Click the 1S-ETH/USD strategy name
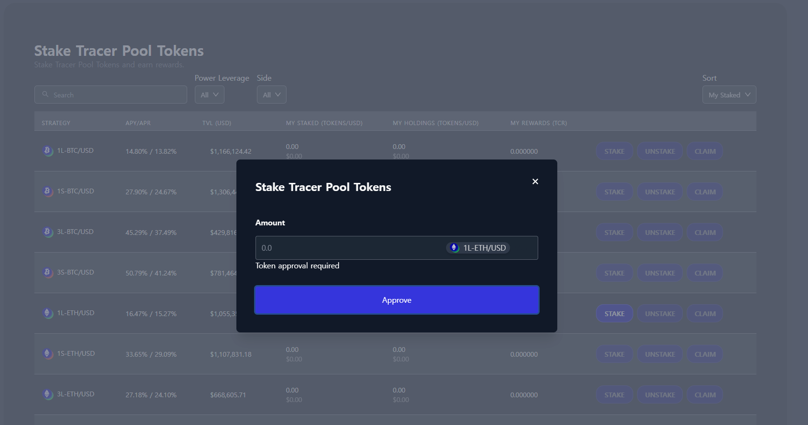Screen dimensions: 808x425 [x=76, y=353]
